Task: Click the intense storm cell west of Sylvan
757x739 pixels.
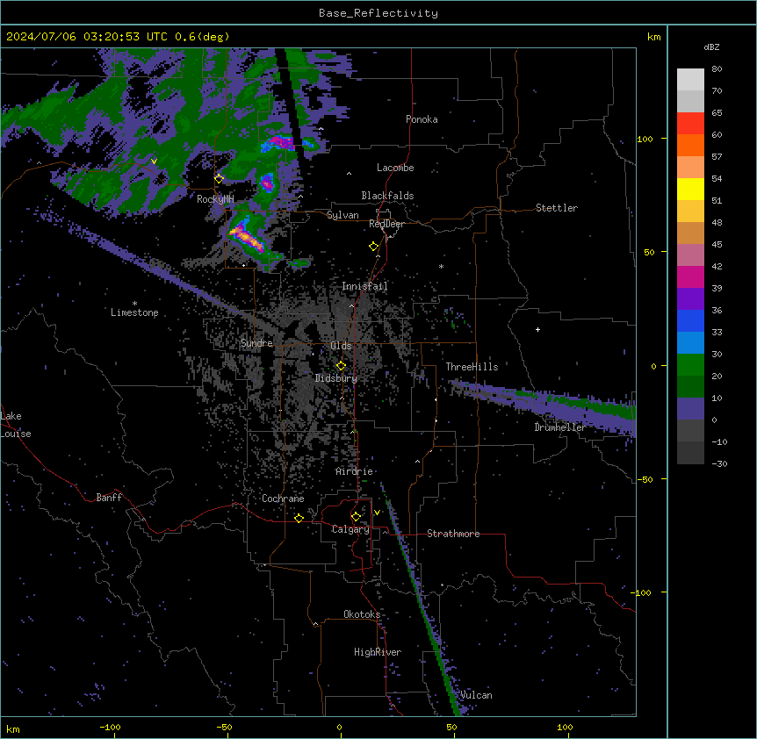Action: click(248, 237)
